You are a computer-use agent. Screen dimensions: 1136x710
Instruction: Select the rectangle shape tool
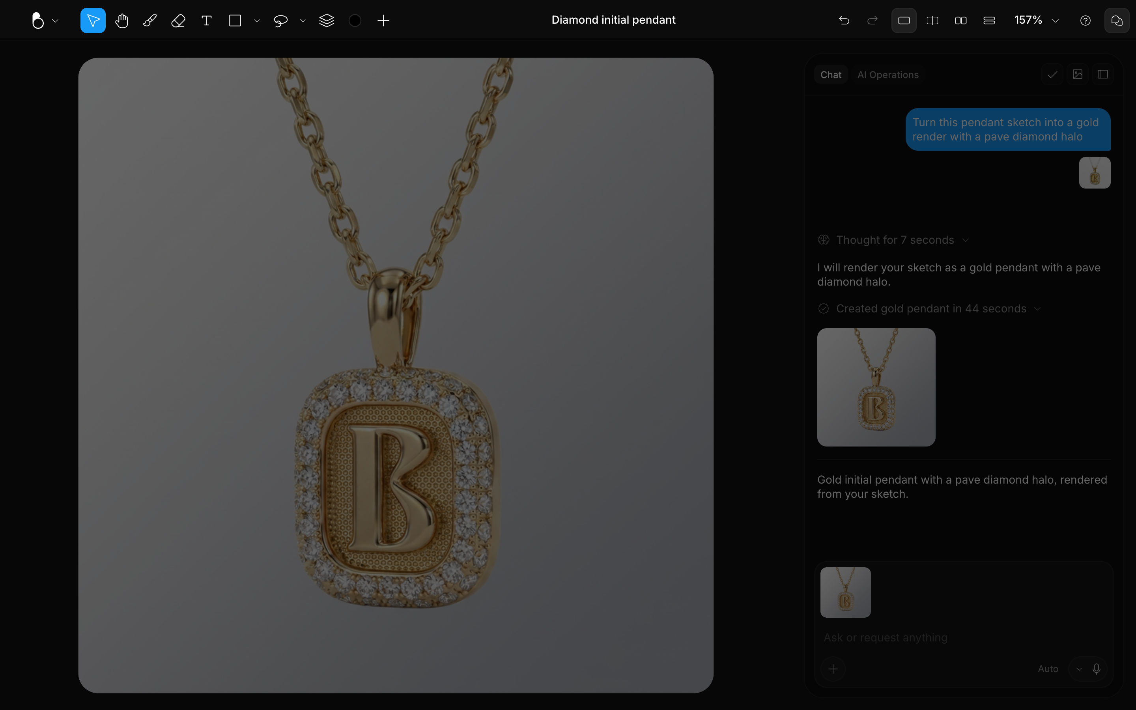(x=235, y=20)
